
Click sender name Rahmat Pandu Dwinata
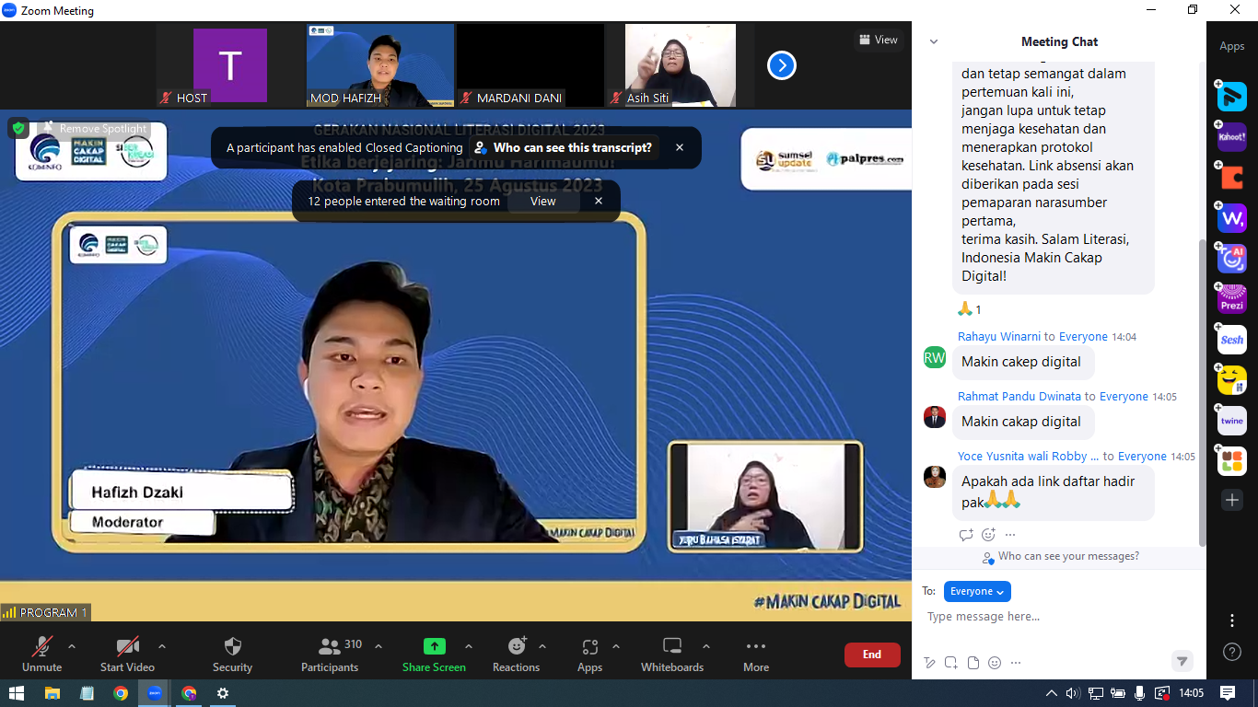[x=1019, y=397]
